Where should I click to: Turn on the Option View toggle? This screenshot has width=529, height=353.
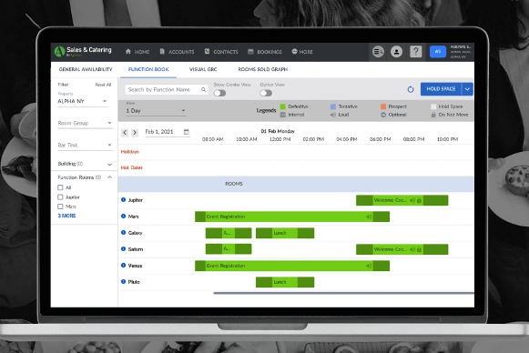pyautogui.click(x=266, y=93)
